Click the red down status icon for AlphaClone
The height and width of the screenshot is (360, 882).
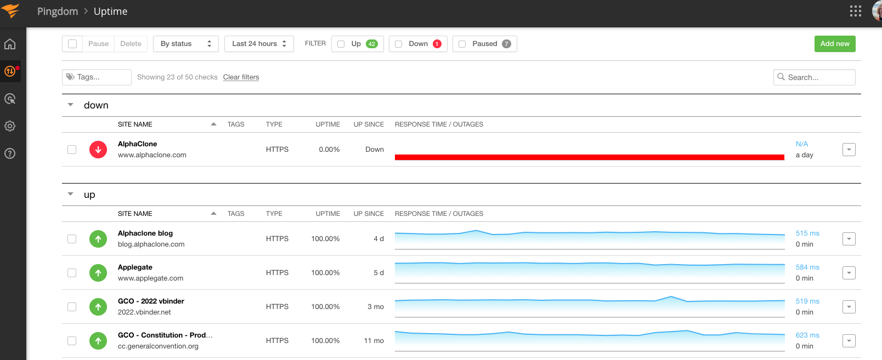point(98,150)
